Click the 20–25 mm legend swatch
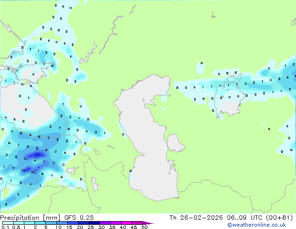This screenshot has width=296, height=229. tap(83, 223)
